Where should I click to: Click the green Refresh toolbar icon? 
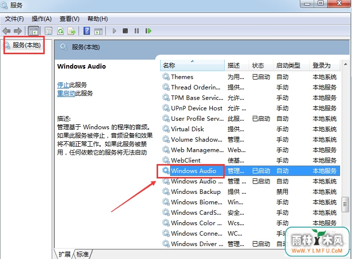click(x=60, y=31)
